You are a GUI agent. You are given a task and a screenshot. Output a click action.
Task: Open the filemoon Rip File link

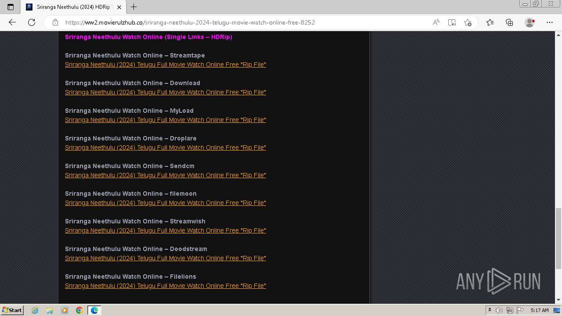(166, 203)
